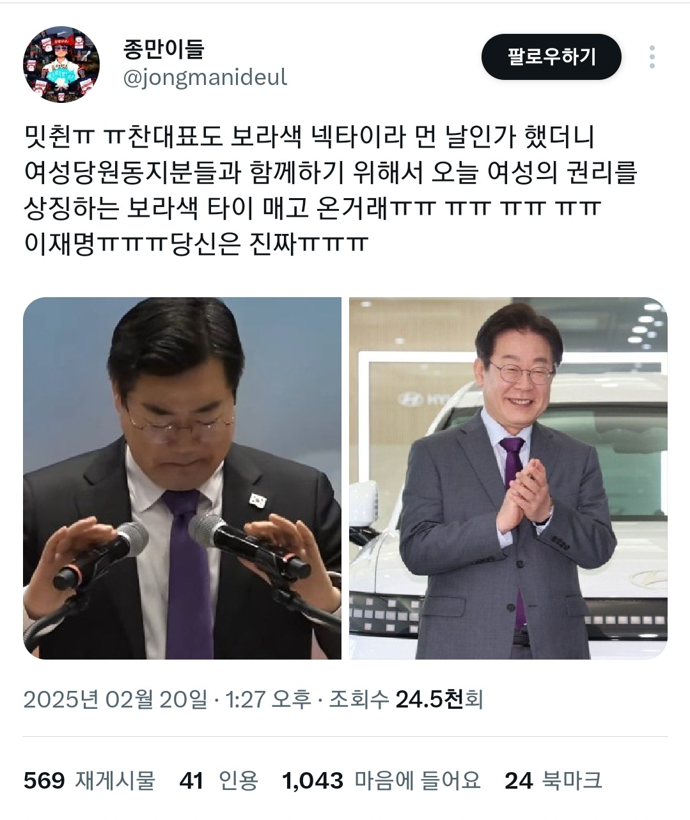Show the 1,043 마음에 들어요 likes list
690x820 pixels.
point(381,780)
